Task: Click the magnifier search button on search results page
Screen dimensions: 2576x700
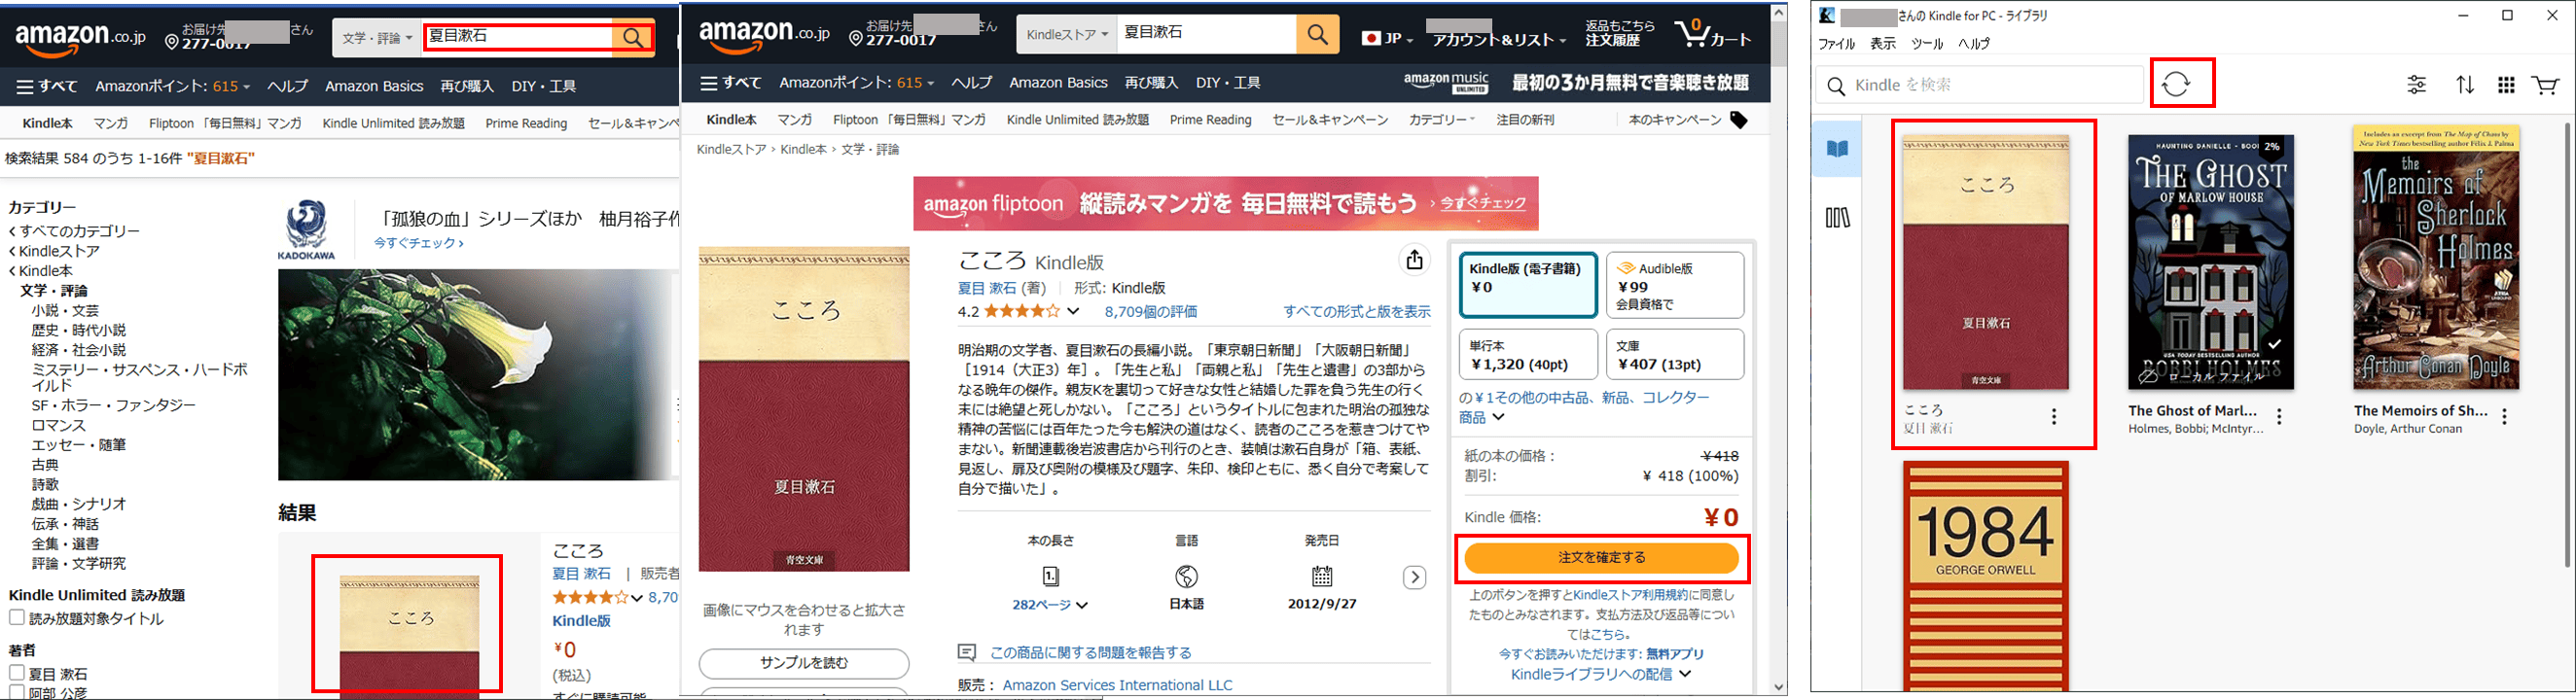Action: [633, 38]
